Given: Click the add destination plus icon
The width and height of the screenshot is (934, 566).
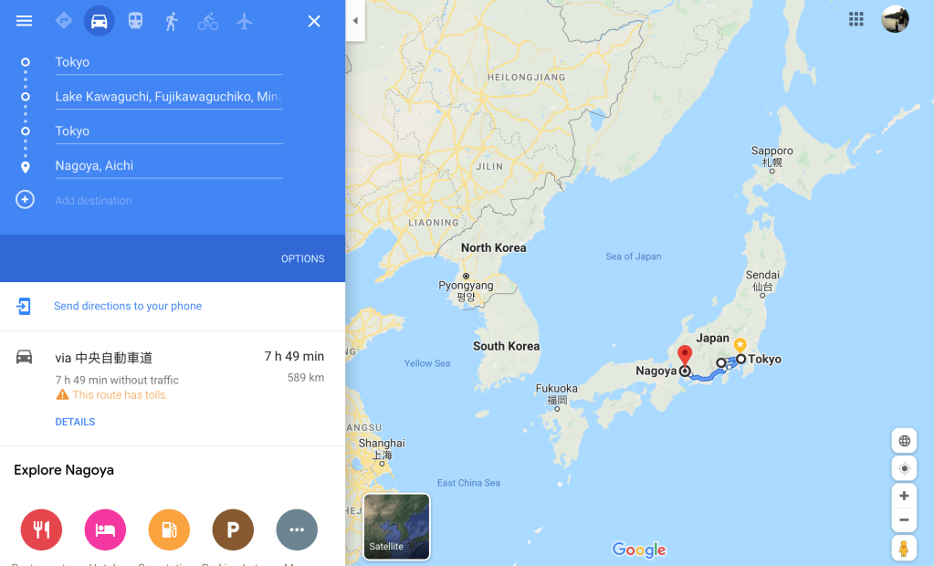Looking at the screenshot, I should 25,200.
